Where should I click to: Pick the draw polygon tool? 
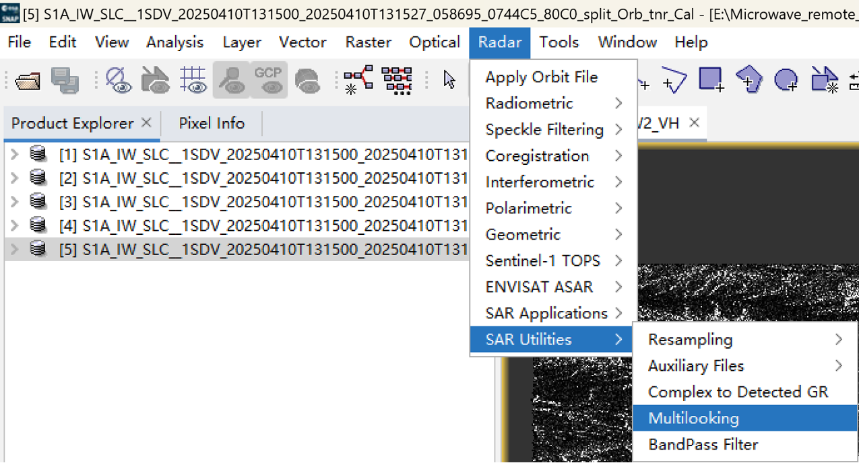click(749, 80)
